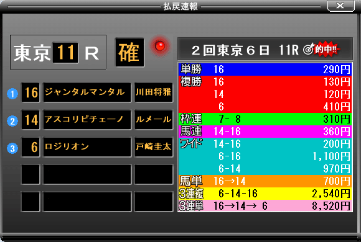Image resolution: width=361 pixels, height=242 pixels.
Task: Click the race number 11 box
Action: 65,52
